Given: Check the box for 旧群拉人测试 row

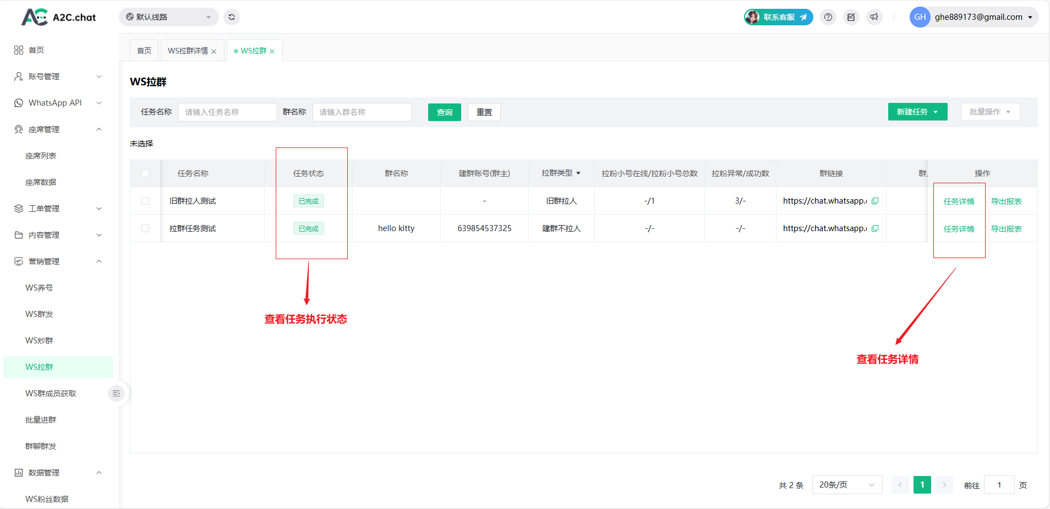Looking at the screenshot, I should [145, 201].
